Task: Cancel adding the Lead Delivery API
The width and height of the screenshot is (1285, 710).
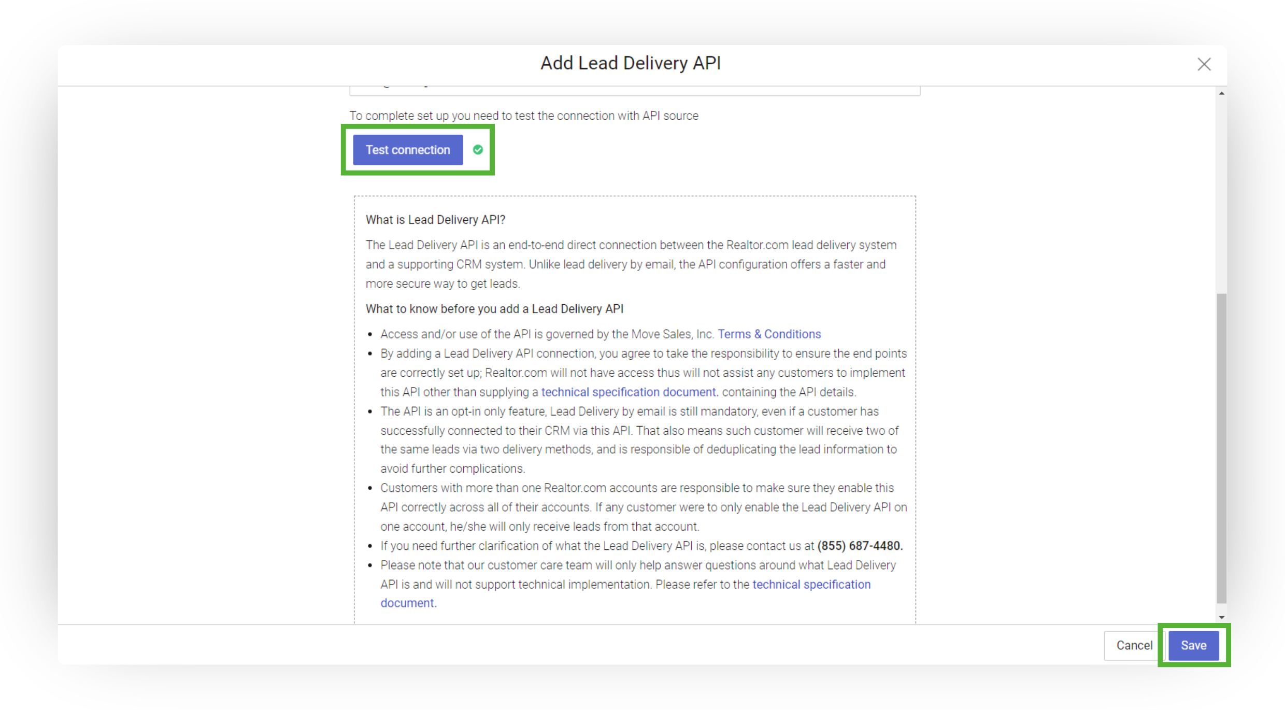Action: coord(1134,645)
